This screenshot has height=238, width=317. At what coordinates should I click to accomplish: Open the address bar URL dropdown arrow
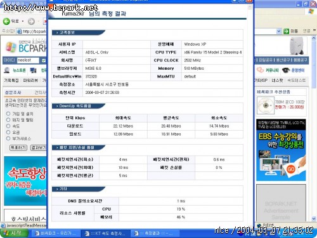click(279, 31)
